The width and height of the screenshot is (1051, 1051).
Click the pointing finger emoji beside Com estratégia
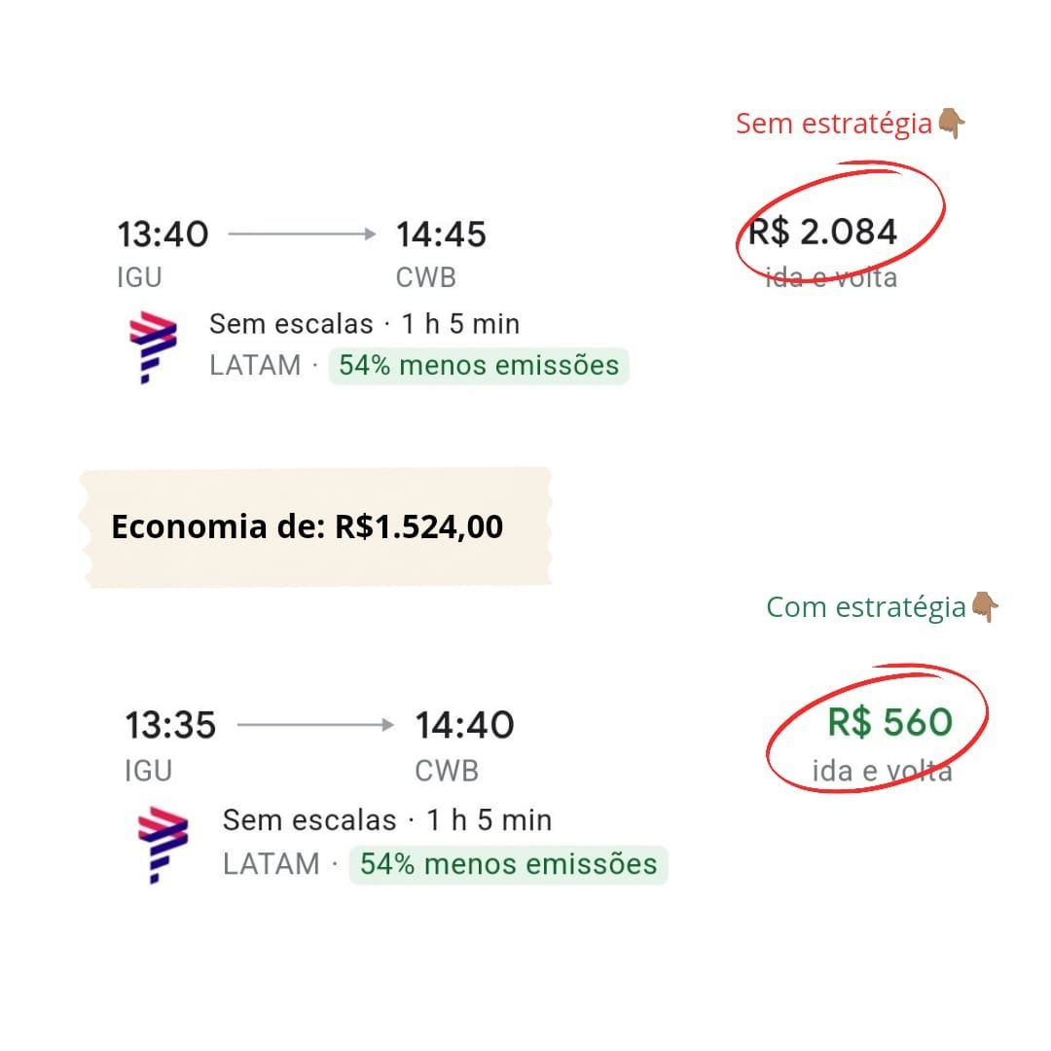click(985, 607)
